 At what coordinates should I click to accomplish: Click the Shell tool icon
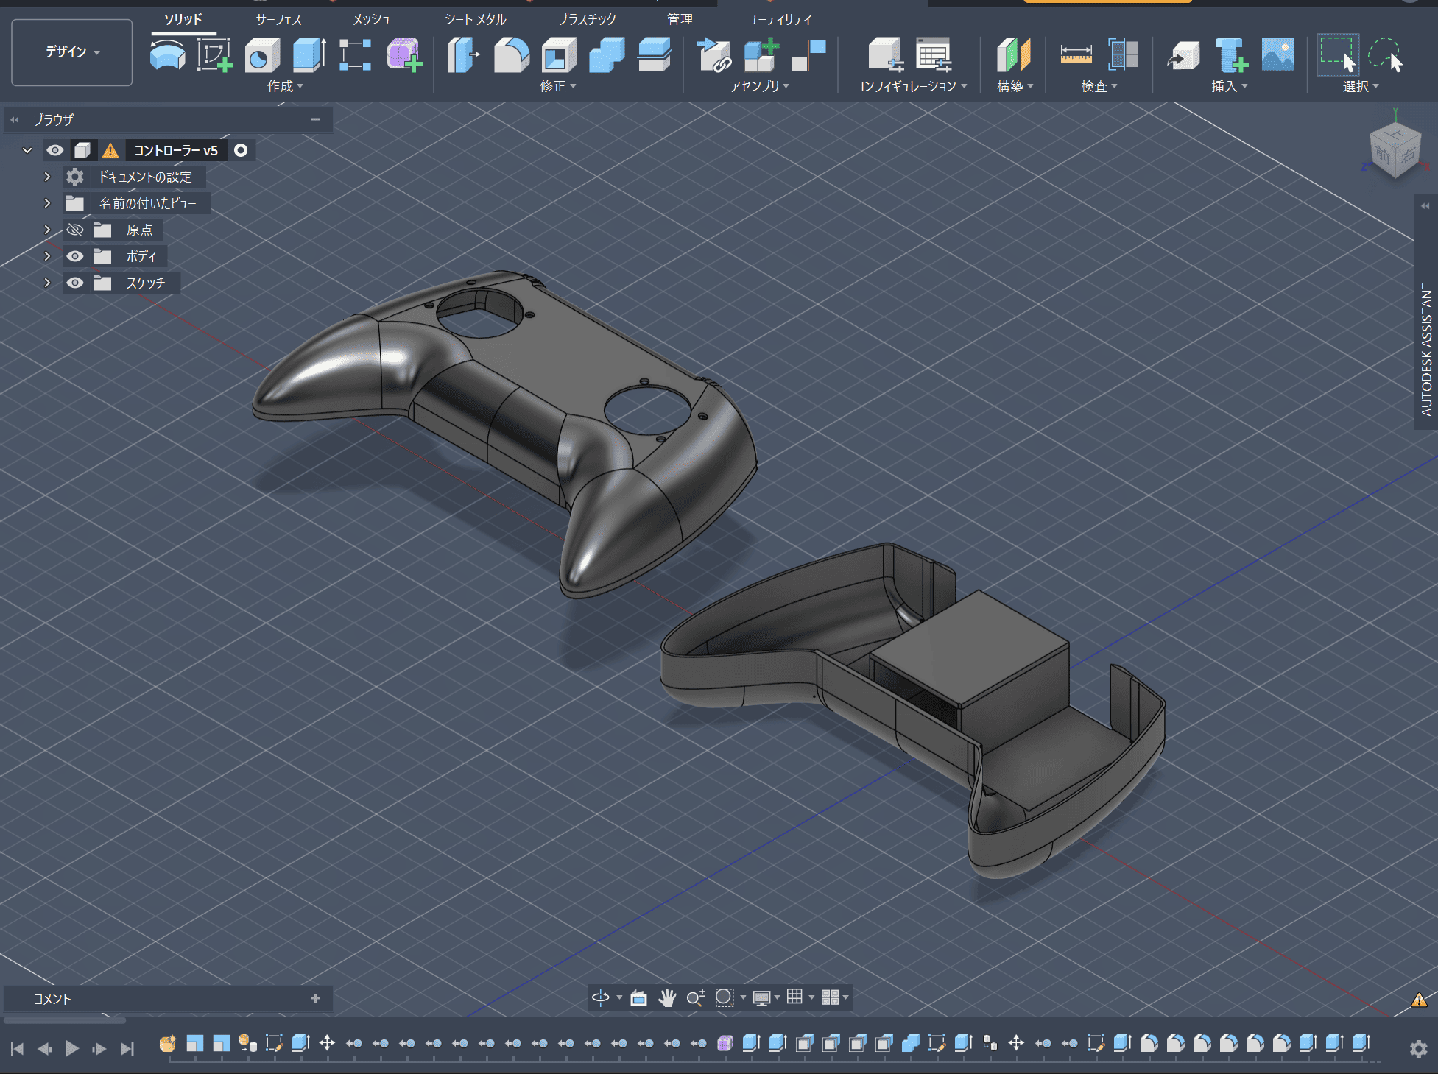pyautogui.click(x=559, y=55)
